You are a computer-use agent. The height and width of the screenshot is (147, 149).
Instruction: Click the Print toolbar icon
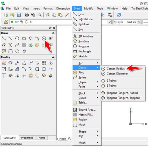coord(27,15)
